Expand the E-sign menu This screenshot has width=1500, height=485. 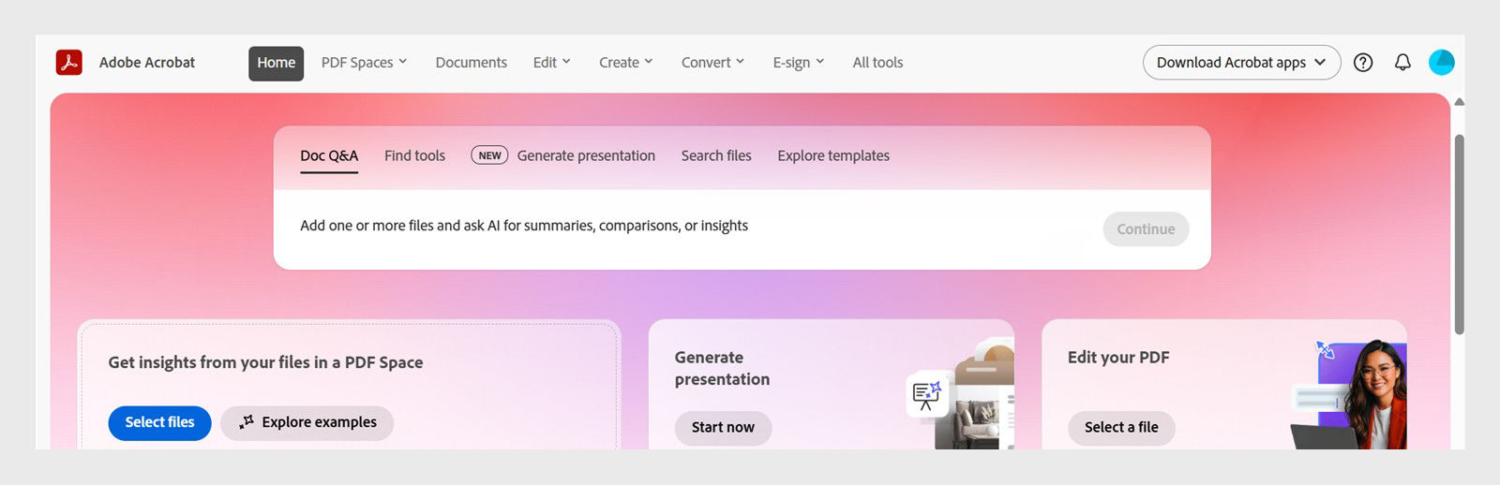click(x=799, y=63)
